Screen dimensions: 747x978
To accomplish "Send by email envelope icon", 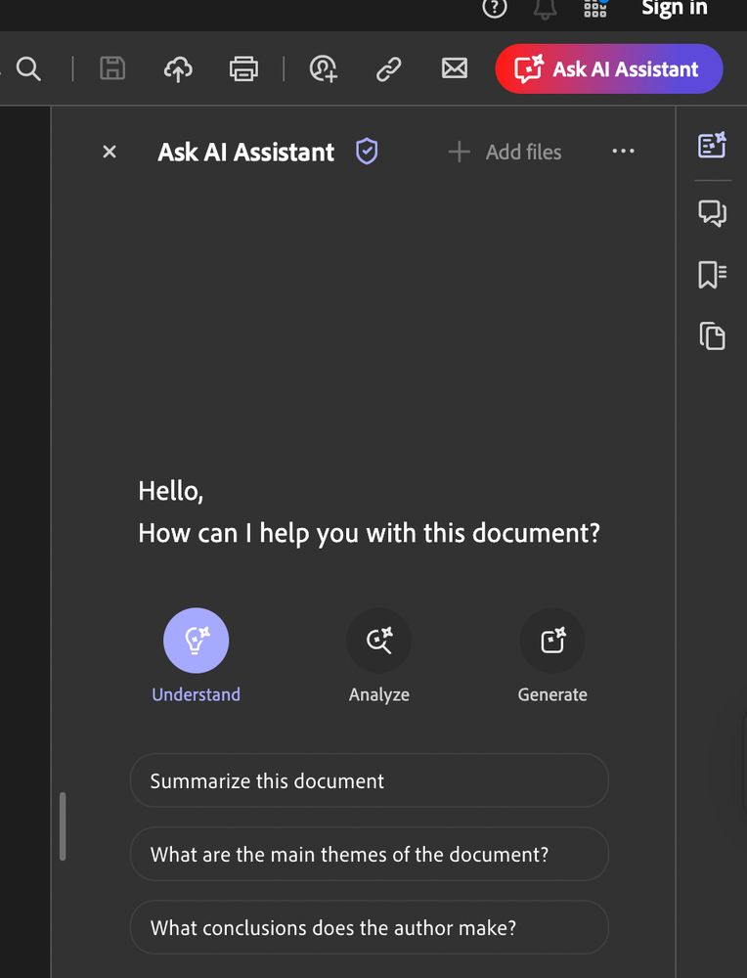I will tap(455, 68).
